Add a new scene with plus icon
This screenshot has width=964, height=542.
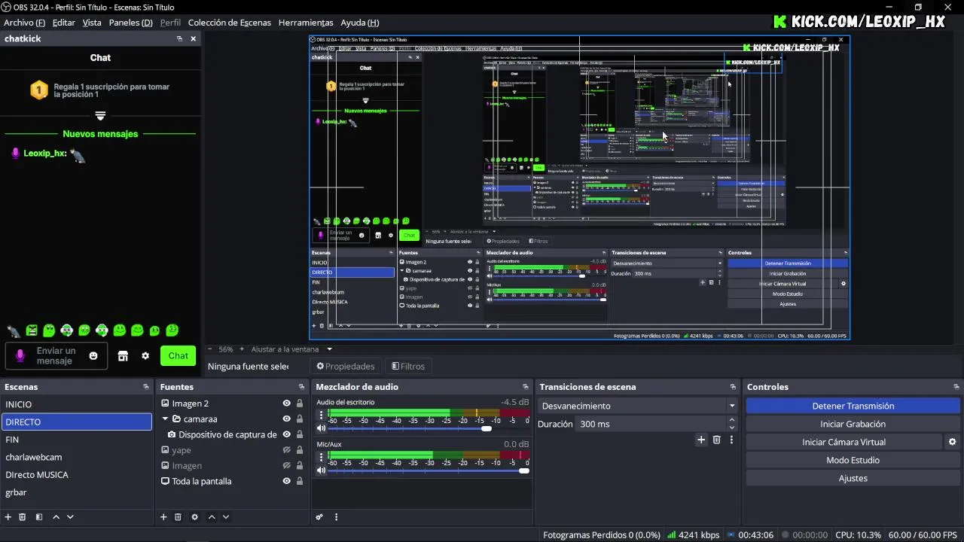tap(8, 517)
